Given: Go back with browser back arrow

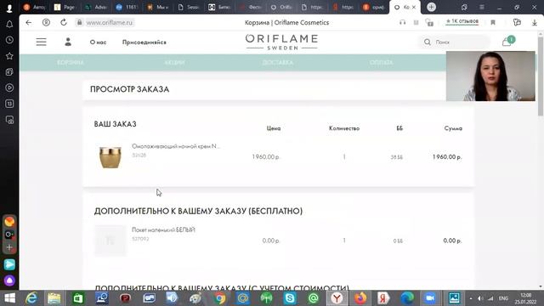Looking at the screenshot, I should pos(28,23).
